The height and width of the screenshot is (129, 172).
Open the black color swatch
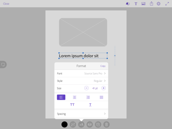pos(64,125)
